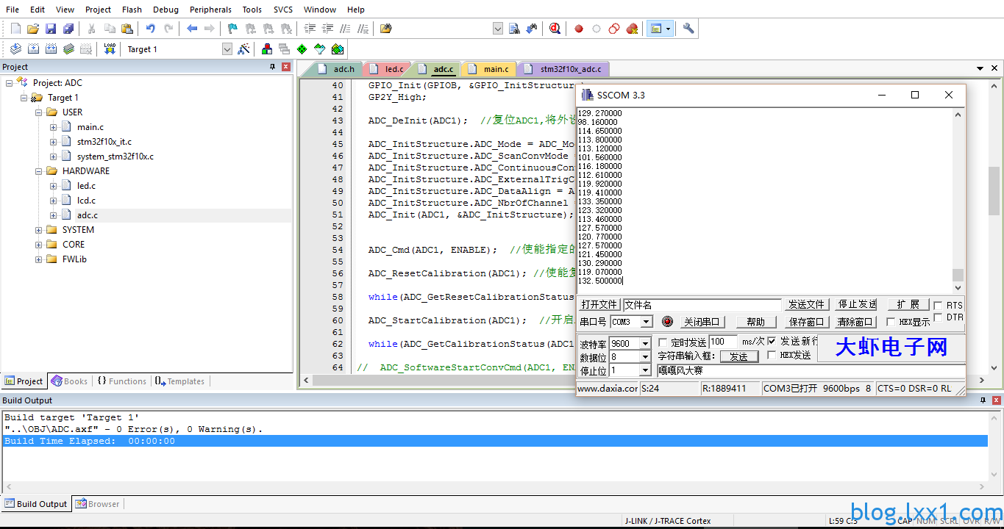1004x529 pixels.
Task: Expand main.c dependencies in tree
Action: click(54, 127)
